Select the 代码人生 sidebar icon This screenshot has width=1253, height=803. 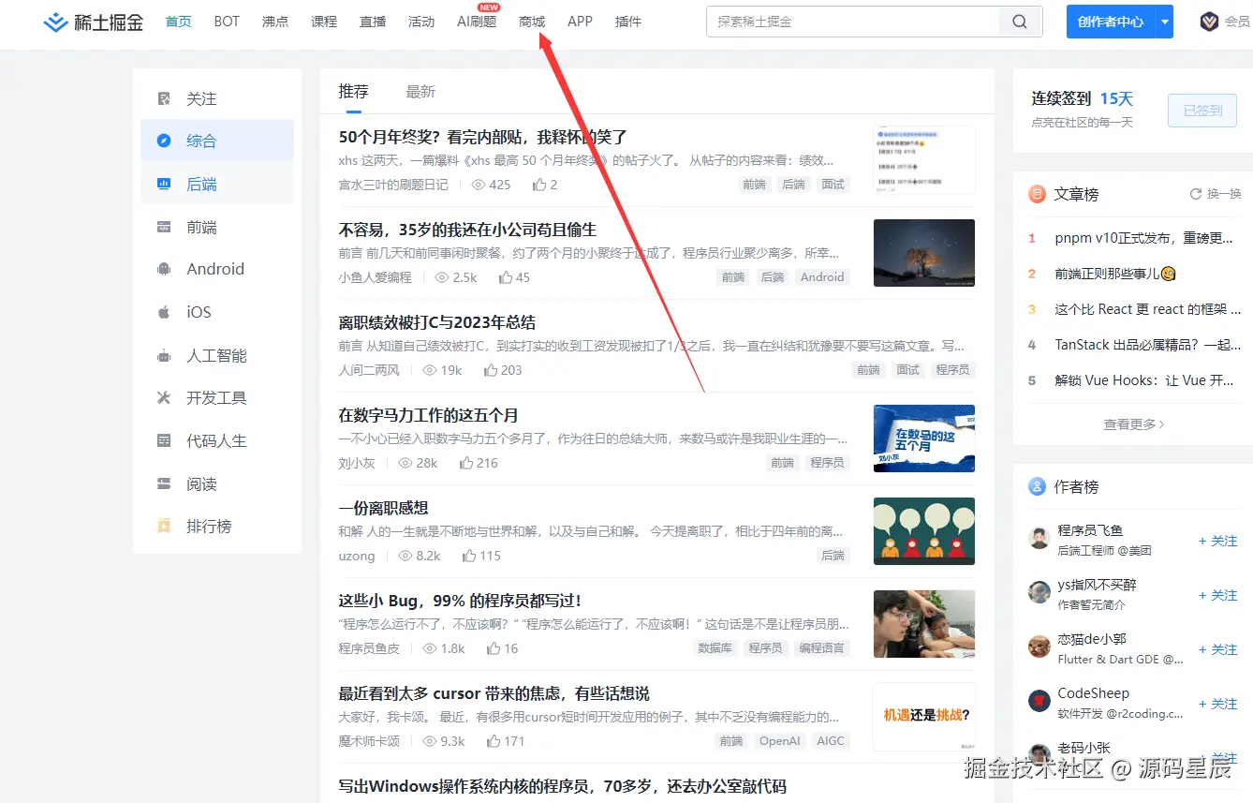[x=165, y=440]
